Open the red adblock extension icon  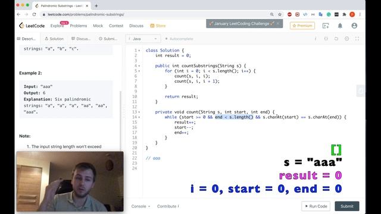[289, 14]
